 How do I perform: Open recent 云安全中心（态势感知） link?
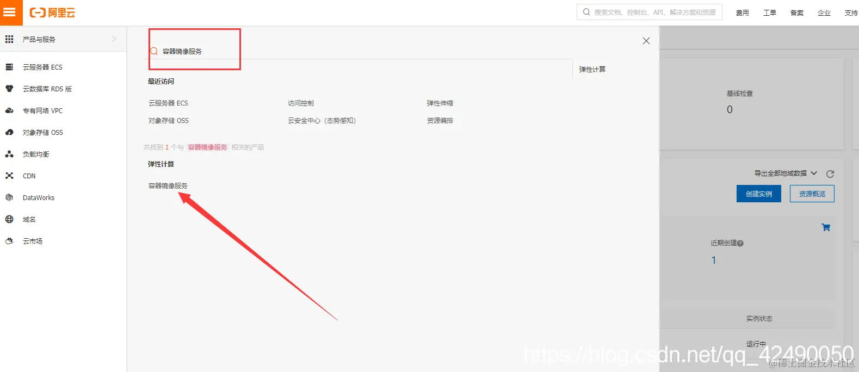[x=322, y=120]
